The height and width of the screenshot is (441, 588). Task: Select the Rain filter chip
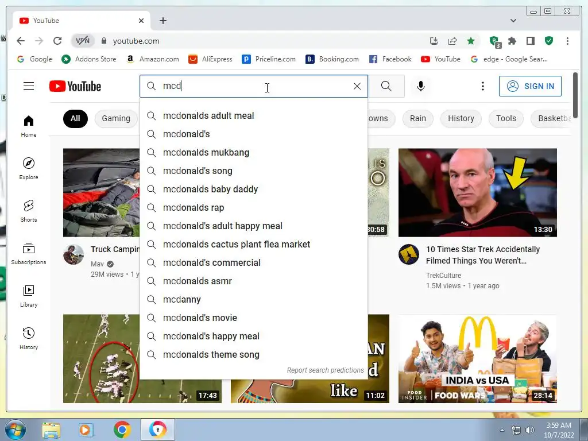[x=418, y=118]
